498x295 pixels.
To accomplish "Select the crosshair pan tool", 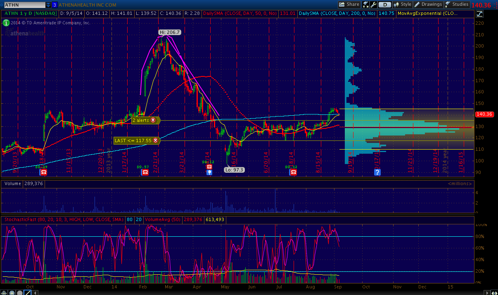I will [x=4, y=293].
